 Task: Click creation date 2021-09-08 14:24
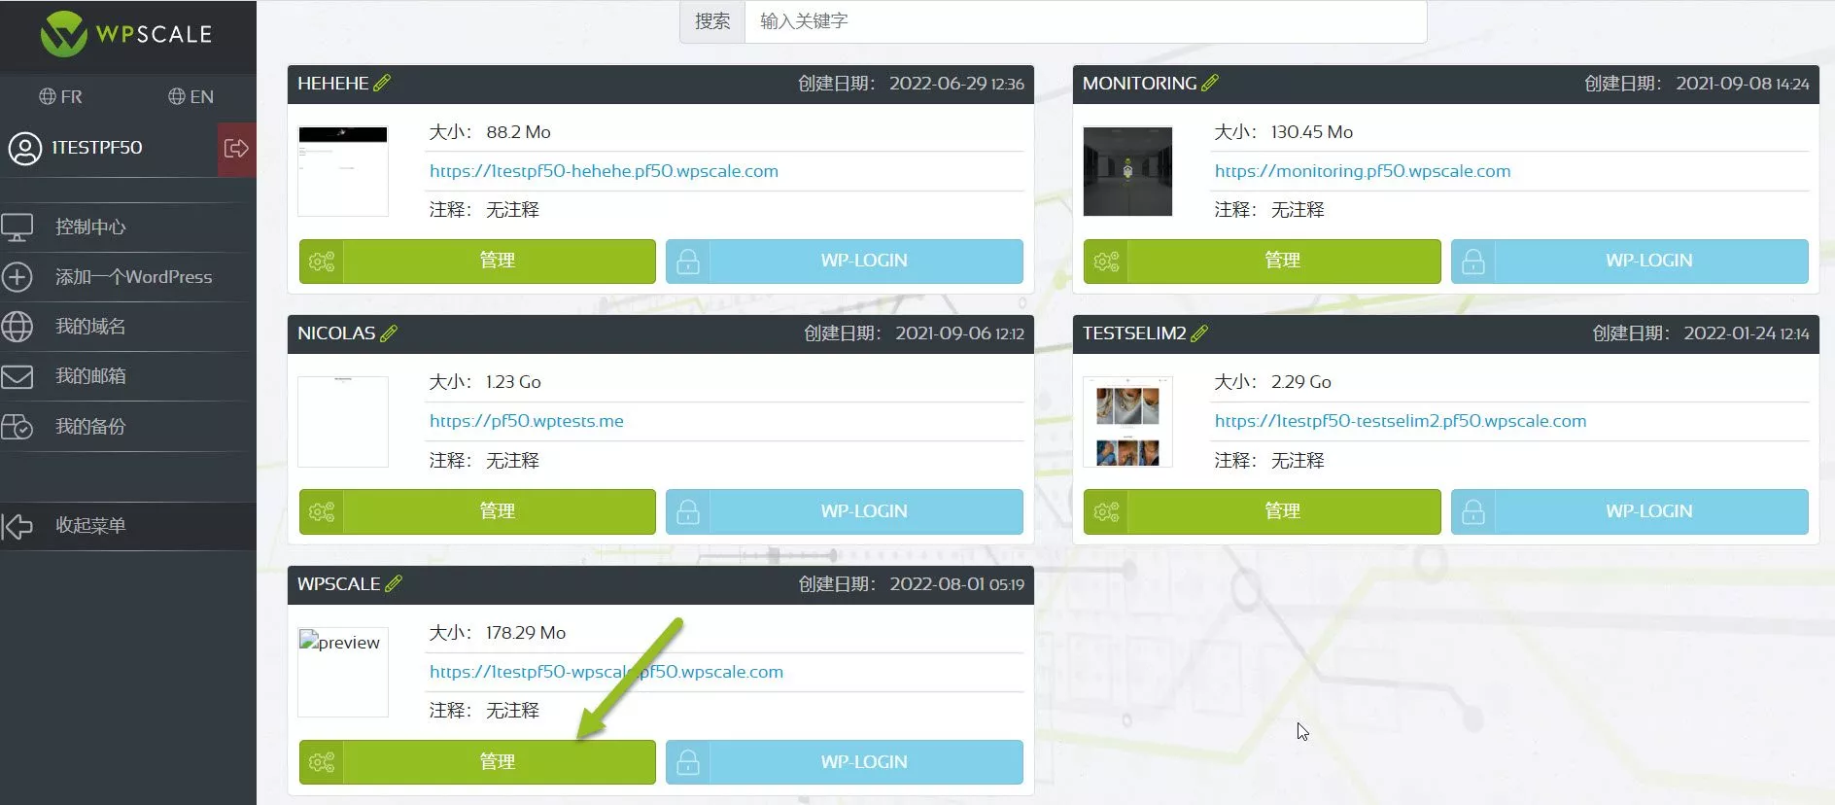coord(1743,84)
